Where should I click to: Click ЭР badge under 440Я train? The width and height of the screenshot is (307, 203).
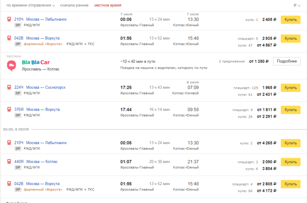tap(18, 167)
